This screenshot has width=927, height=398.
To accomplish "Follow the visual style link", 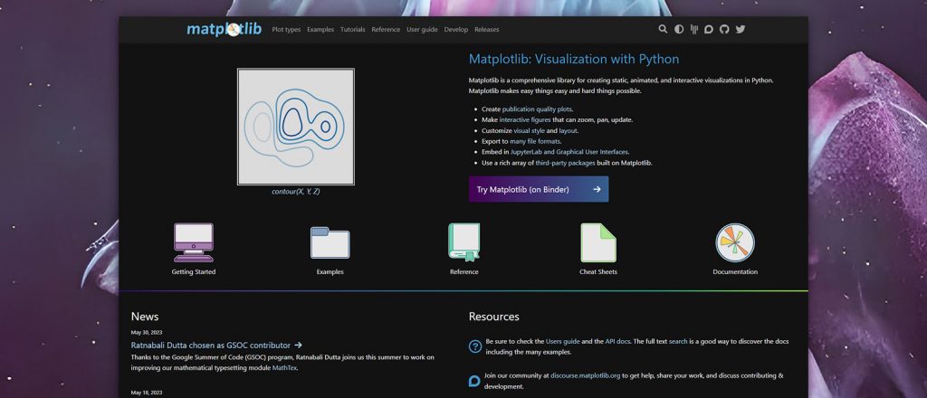I will tap(529, 130).
